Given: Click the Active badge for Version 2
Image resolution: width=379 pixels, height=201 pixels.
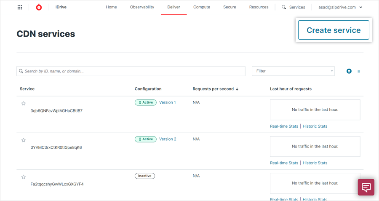Looking at the screenshot, I should tap(146, 139).
